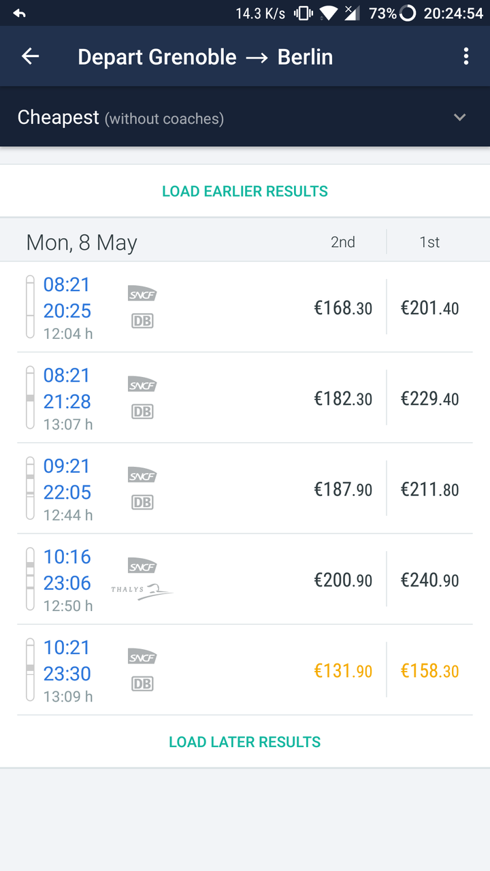
Task: Select the 1st class column header
Action: [429, 242]
